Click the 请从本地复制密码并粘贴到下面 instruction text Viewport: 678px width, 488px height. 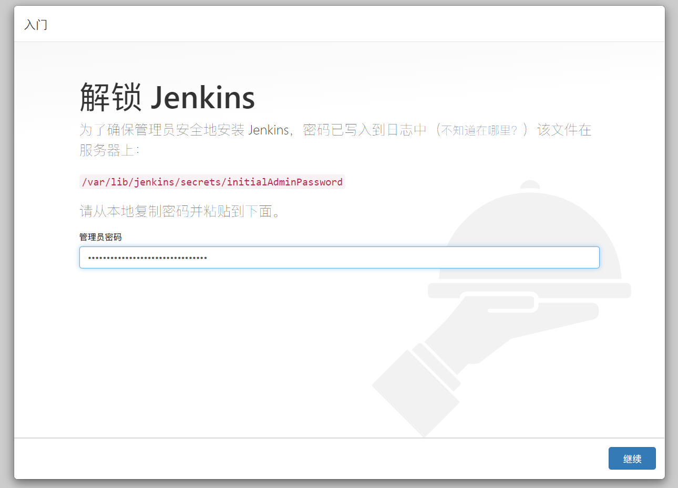pyautogui.click(x=181, y=211)
